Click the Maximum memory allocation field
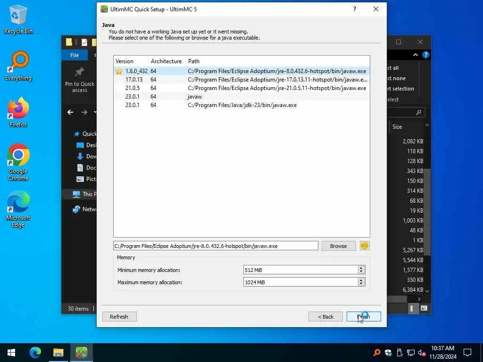 pyautogui.click(x=300, y=282)
